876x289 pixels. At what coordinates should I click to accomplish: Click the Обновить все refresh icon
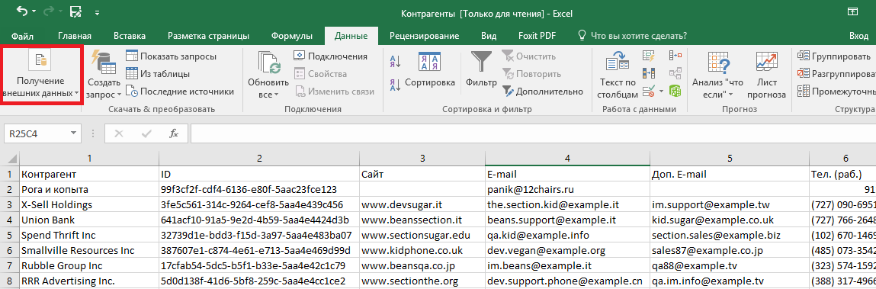[268, 63]
